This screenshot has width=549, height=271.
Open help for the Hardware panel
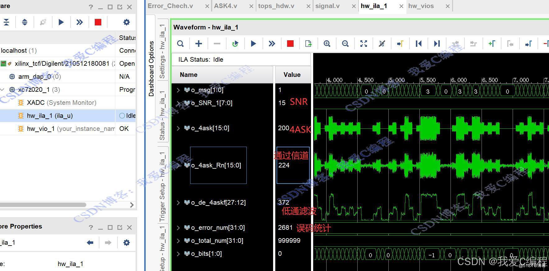(x=91, y=7)
